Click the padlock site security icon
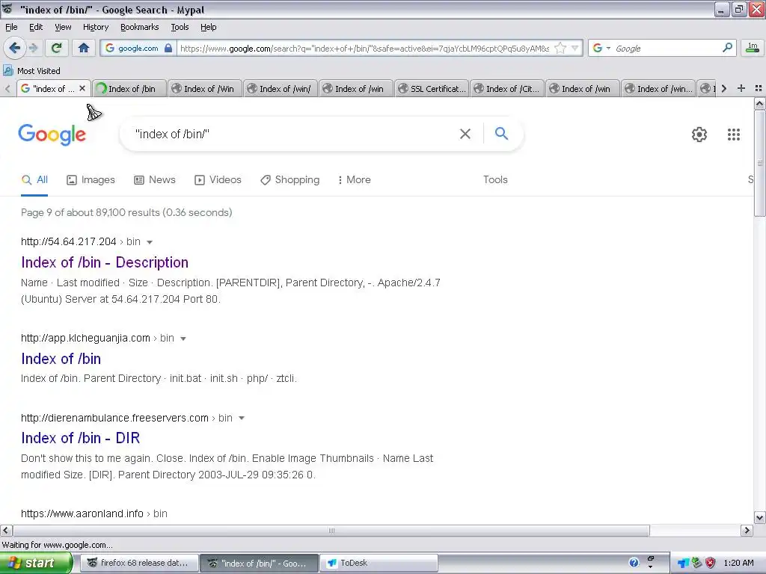Image resolution: width=766 pixels, height=574 pixels. (168, 48)
